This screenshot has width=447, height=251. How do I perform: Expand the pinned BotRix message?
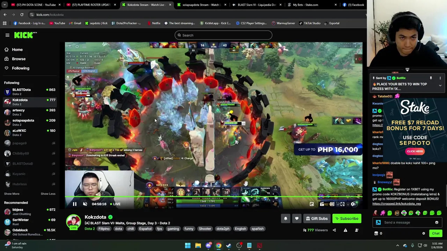[440, 85]
